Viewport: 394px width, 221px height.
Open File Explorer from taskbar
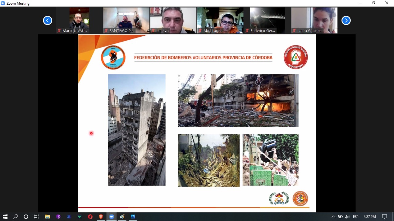(x=47, y=217)
